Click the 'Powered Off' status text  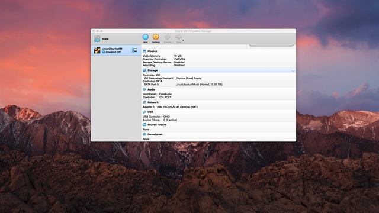(113, 52)
